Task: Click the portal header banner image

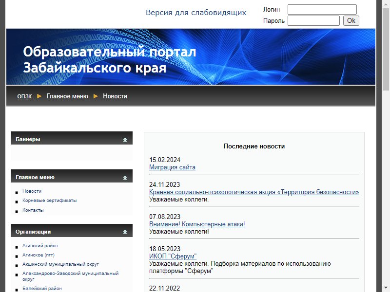Action: point(191,57)
